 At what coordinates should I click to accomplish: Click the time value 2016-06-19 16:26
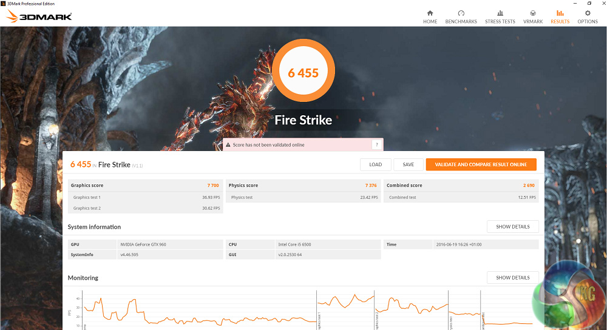point(459,244)
